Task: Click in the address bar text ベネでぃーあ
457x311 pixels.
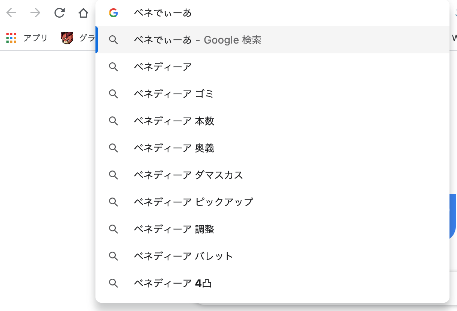Action: [163, 13]
